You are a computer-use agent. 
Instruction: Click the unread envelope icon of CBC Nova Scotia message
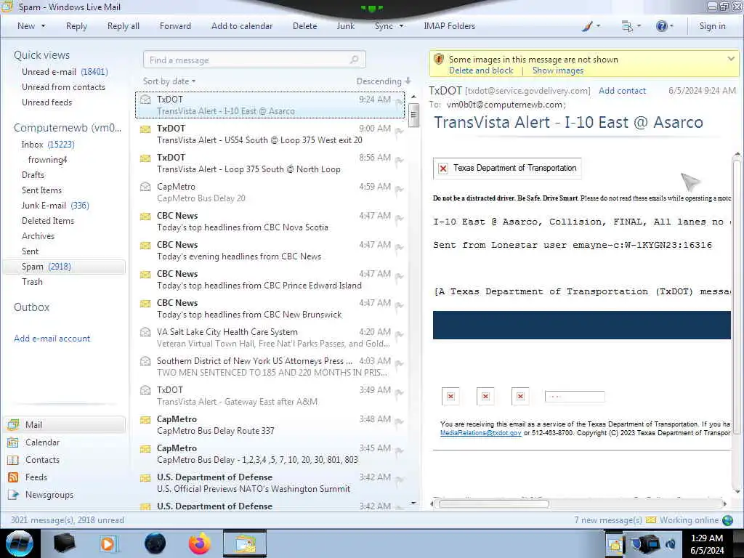145,217
